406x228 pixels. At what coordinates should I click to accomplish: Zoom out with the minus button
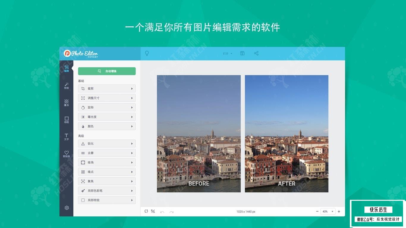click(317, 211)
